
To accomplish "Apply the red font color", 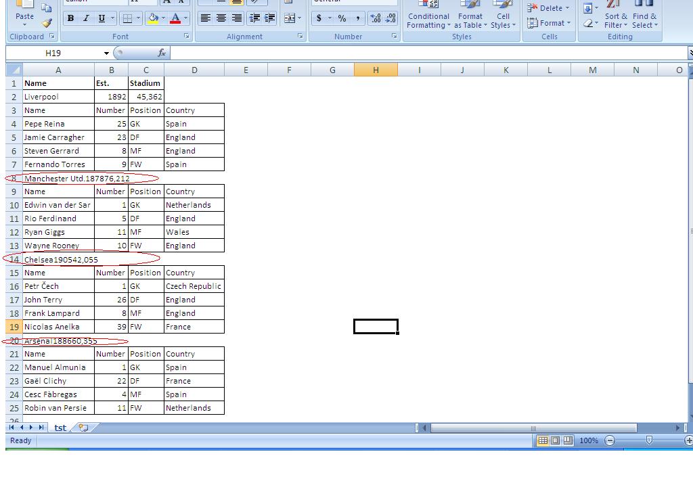I will click(x=175, y=18).
